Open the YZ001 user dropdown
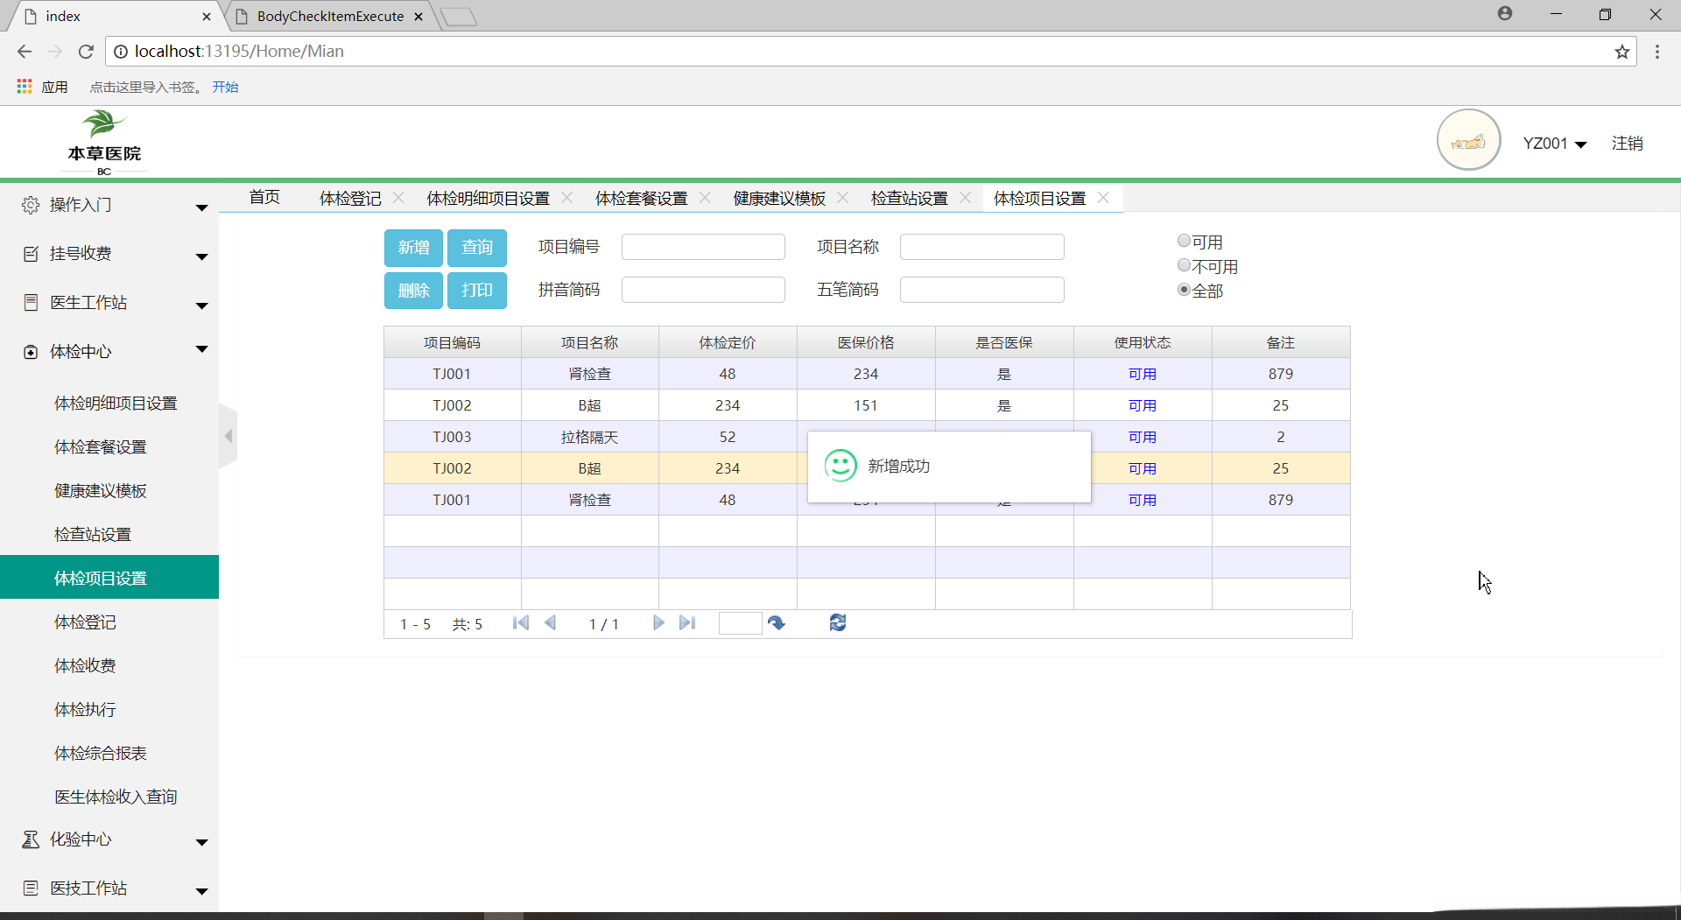Image resolution: width=1681 pixels, height=920 pixels. pos(1554,144)
